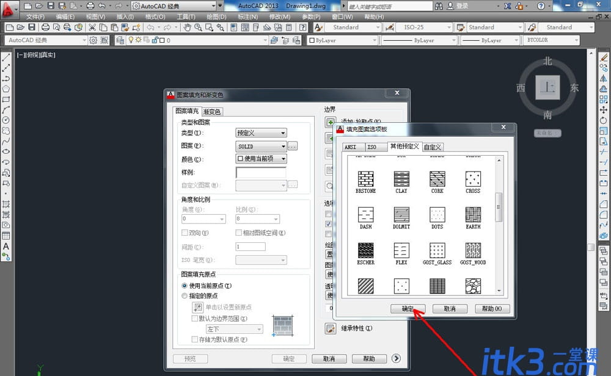
Task: Open the AutoCAD 经典 workspace dropdown
Action: click(46, 40)
